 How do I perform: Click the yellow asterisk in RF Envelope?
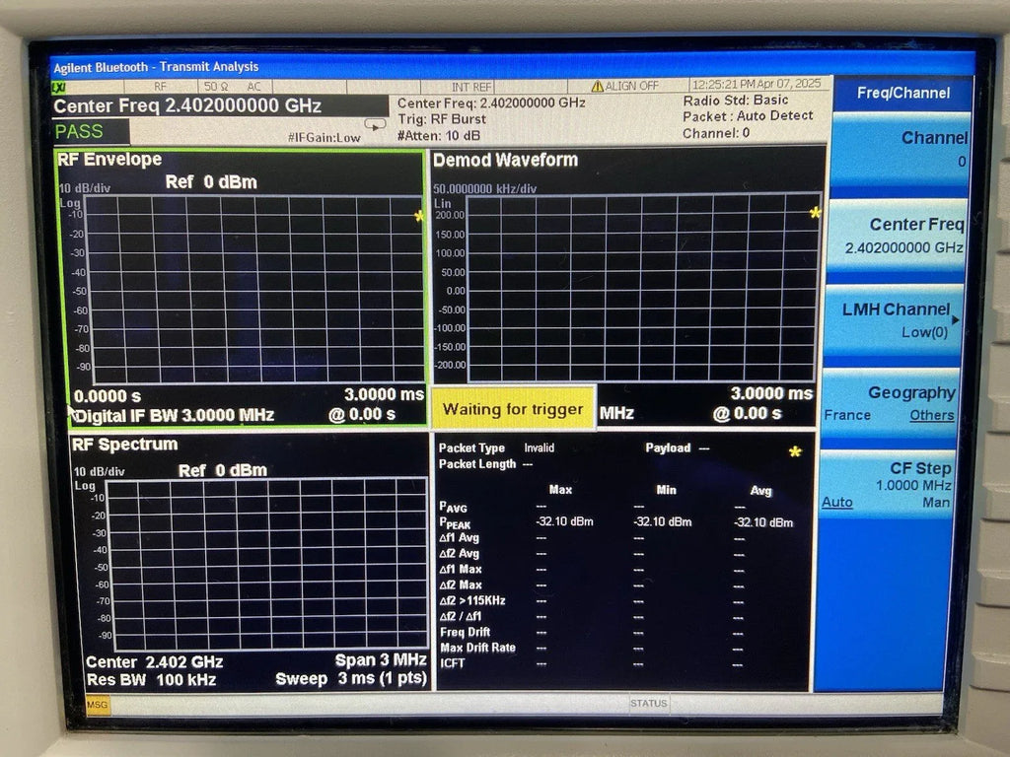click(419, 216)
